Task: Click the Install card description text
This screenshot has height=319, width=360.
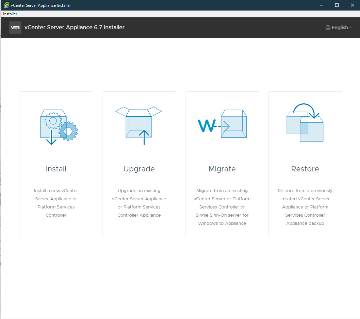Action: [56, 203]
